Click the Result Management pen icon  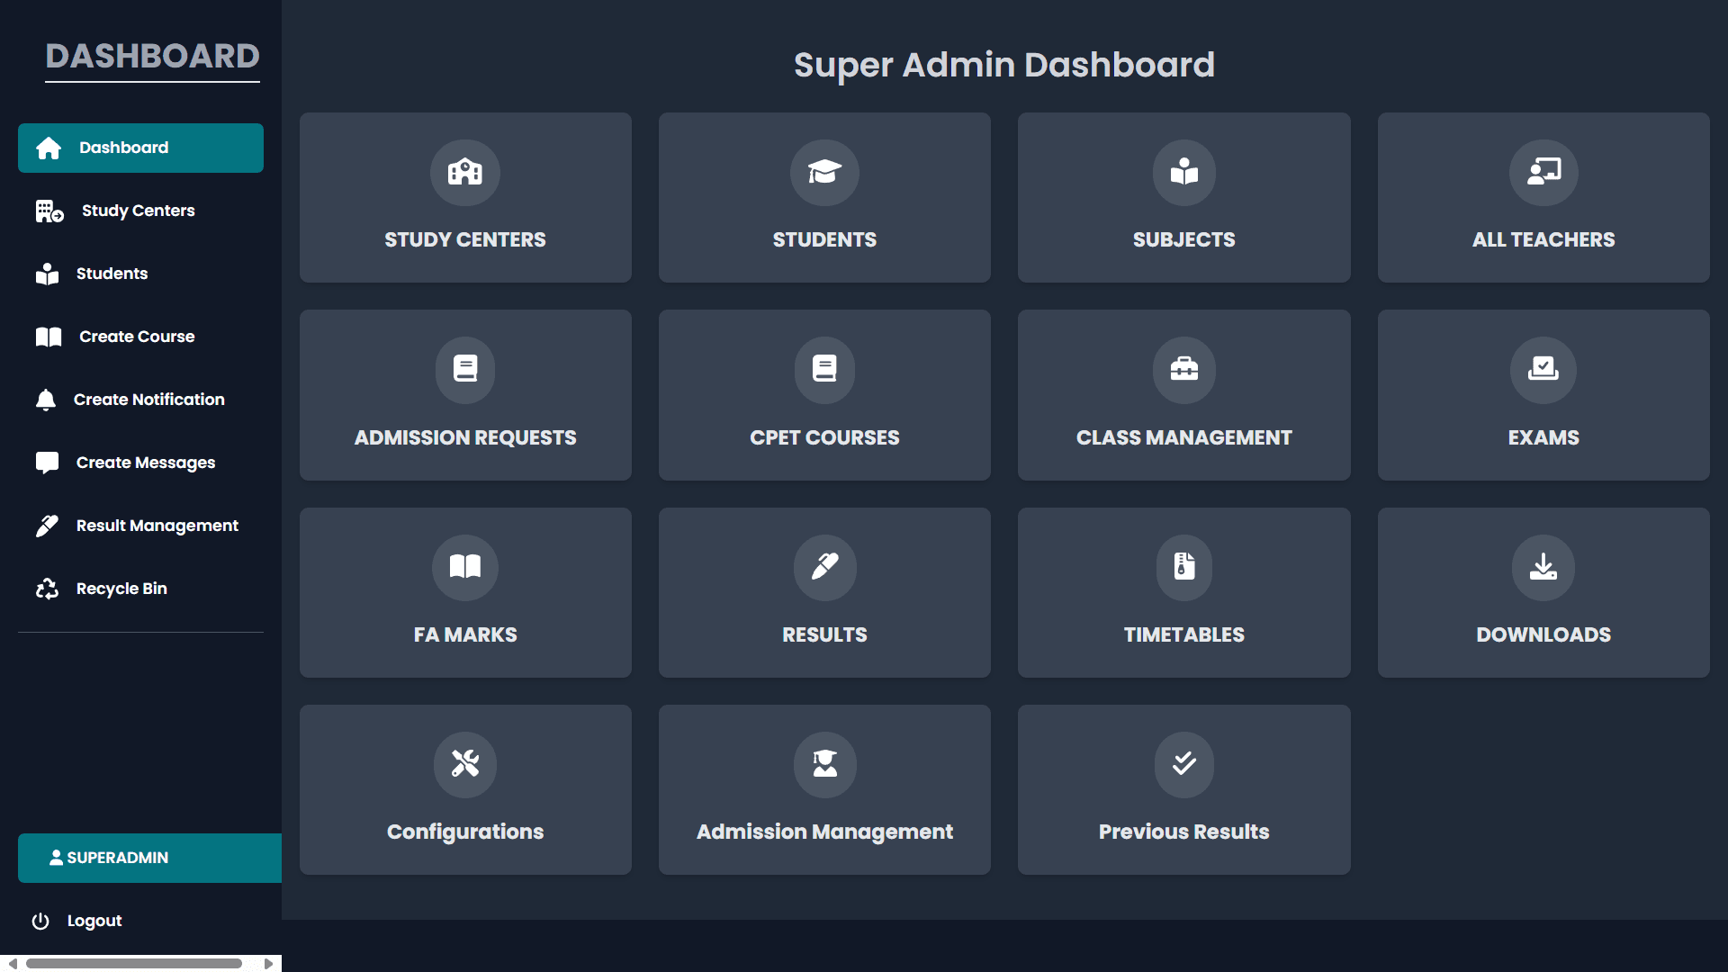[x=46, y=526]
